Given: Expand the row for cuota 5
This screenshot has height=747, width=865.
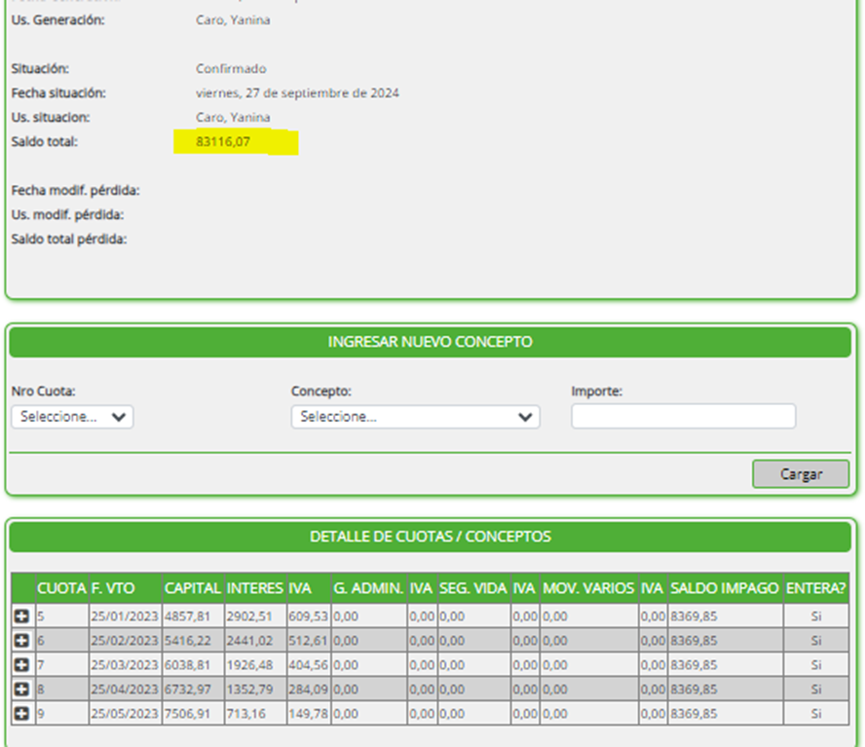Looking at the screenshot, I should pyautogui.click(x=22, y=616).
